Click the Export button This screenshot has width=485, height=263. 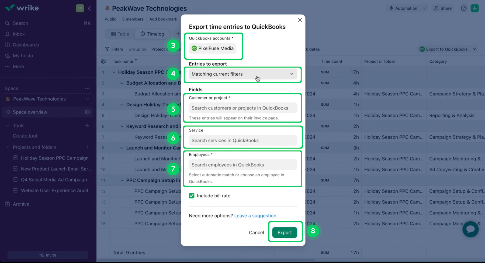pyautogui.click(x=285, y=232)
